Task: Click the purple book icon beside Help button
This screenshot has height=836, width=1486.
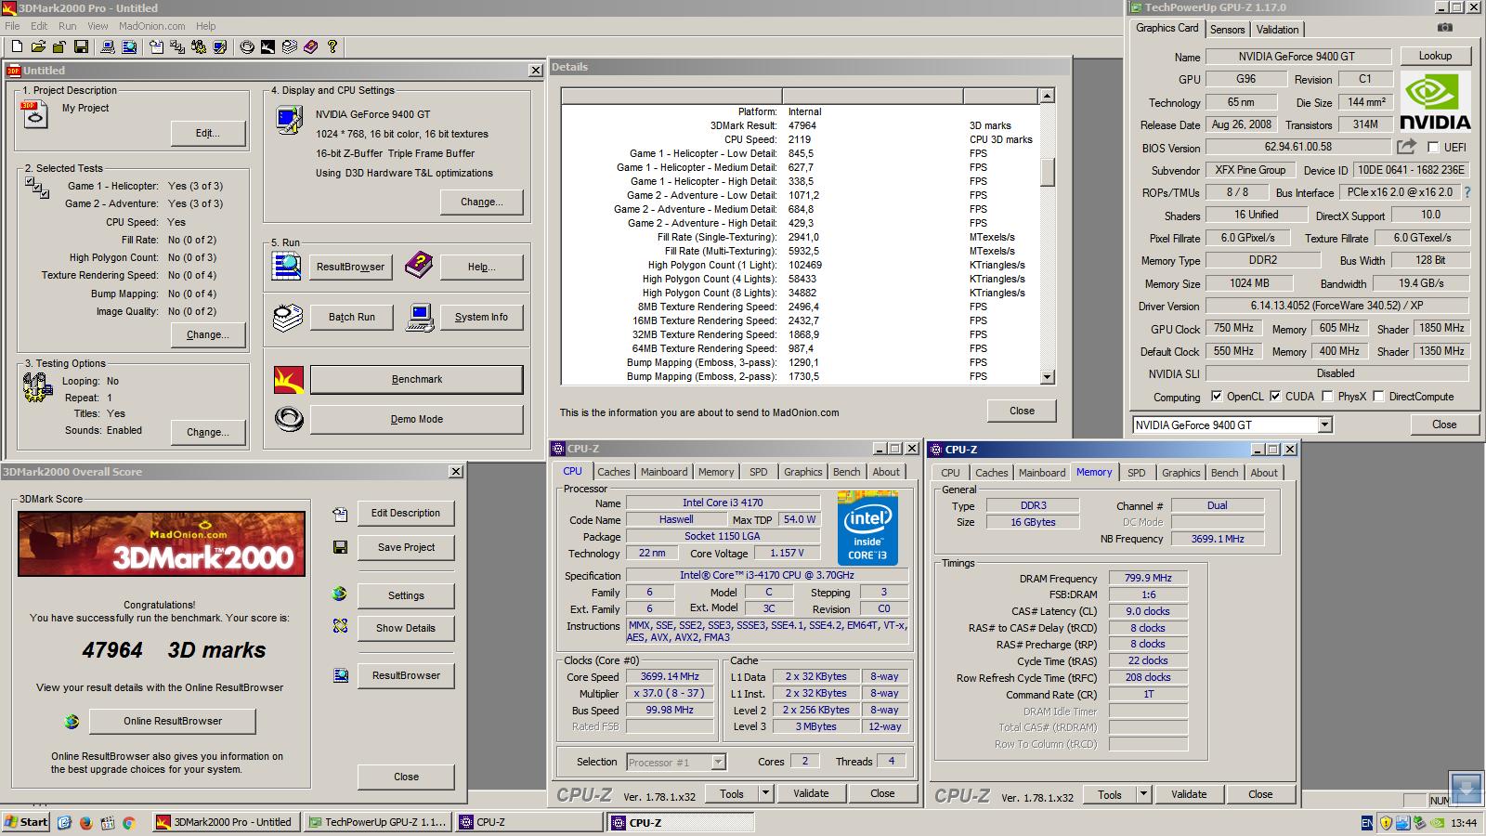Action: [x=420, y=267]
